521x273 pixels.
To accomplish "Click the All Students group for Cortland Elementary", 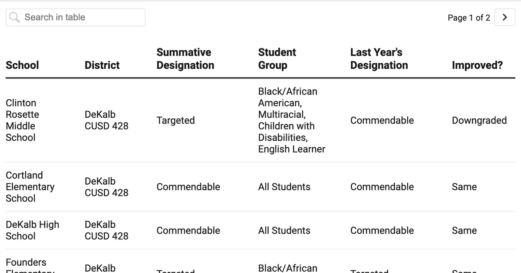I will tap(284, 187).
